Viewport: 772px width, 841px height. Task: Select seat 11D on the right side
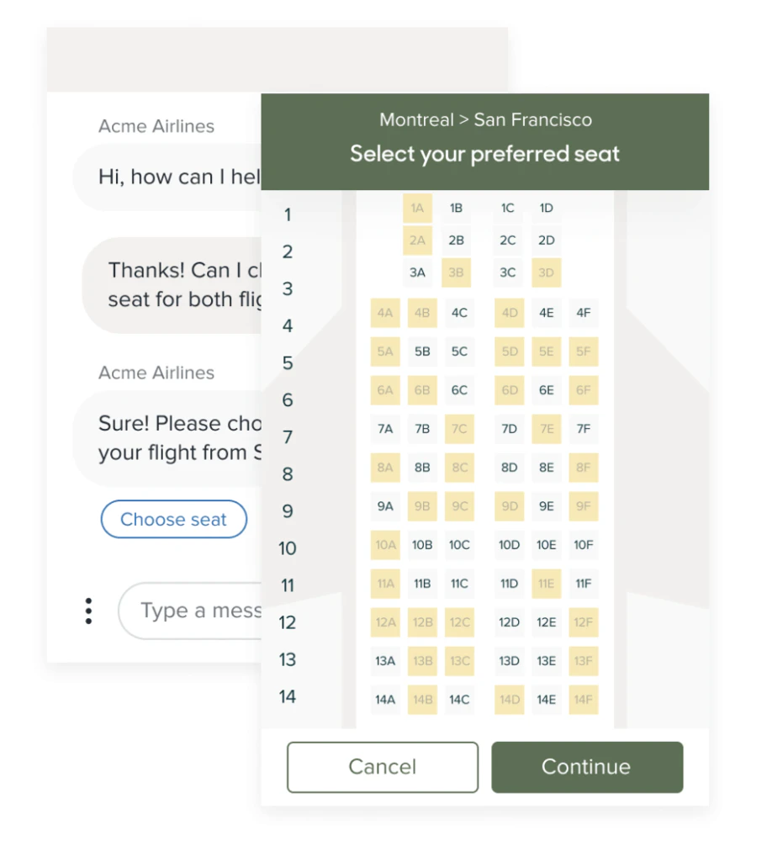pos(509,584)
